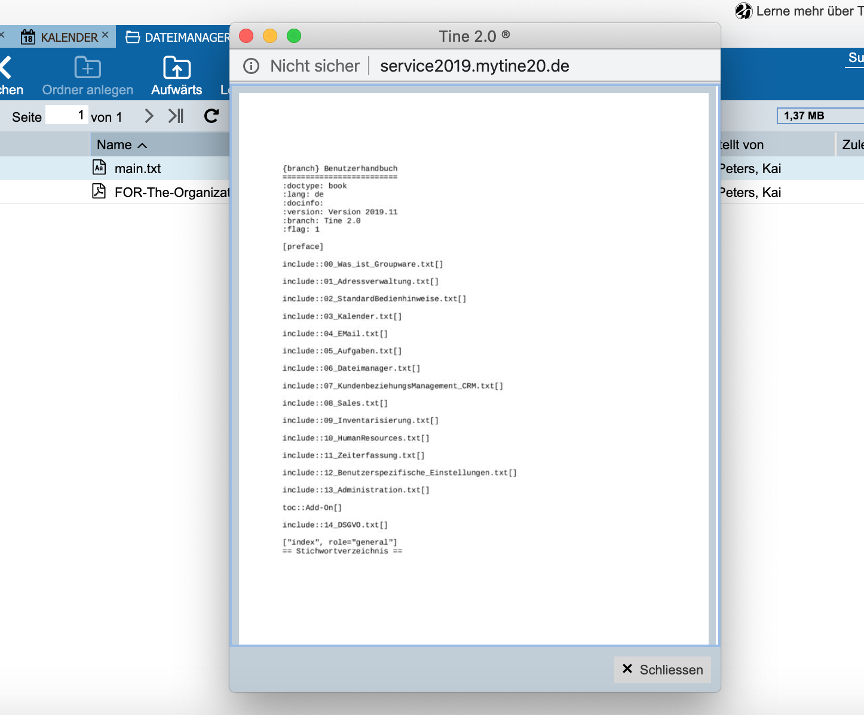This screenshot has height=715, width=864.
Task: Click the Ordner anlegen folder icon
Action: pos(88,67)
